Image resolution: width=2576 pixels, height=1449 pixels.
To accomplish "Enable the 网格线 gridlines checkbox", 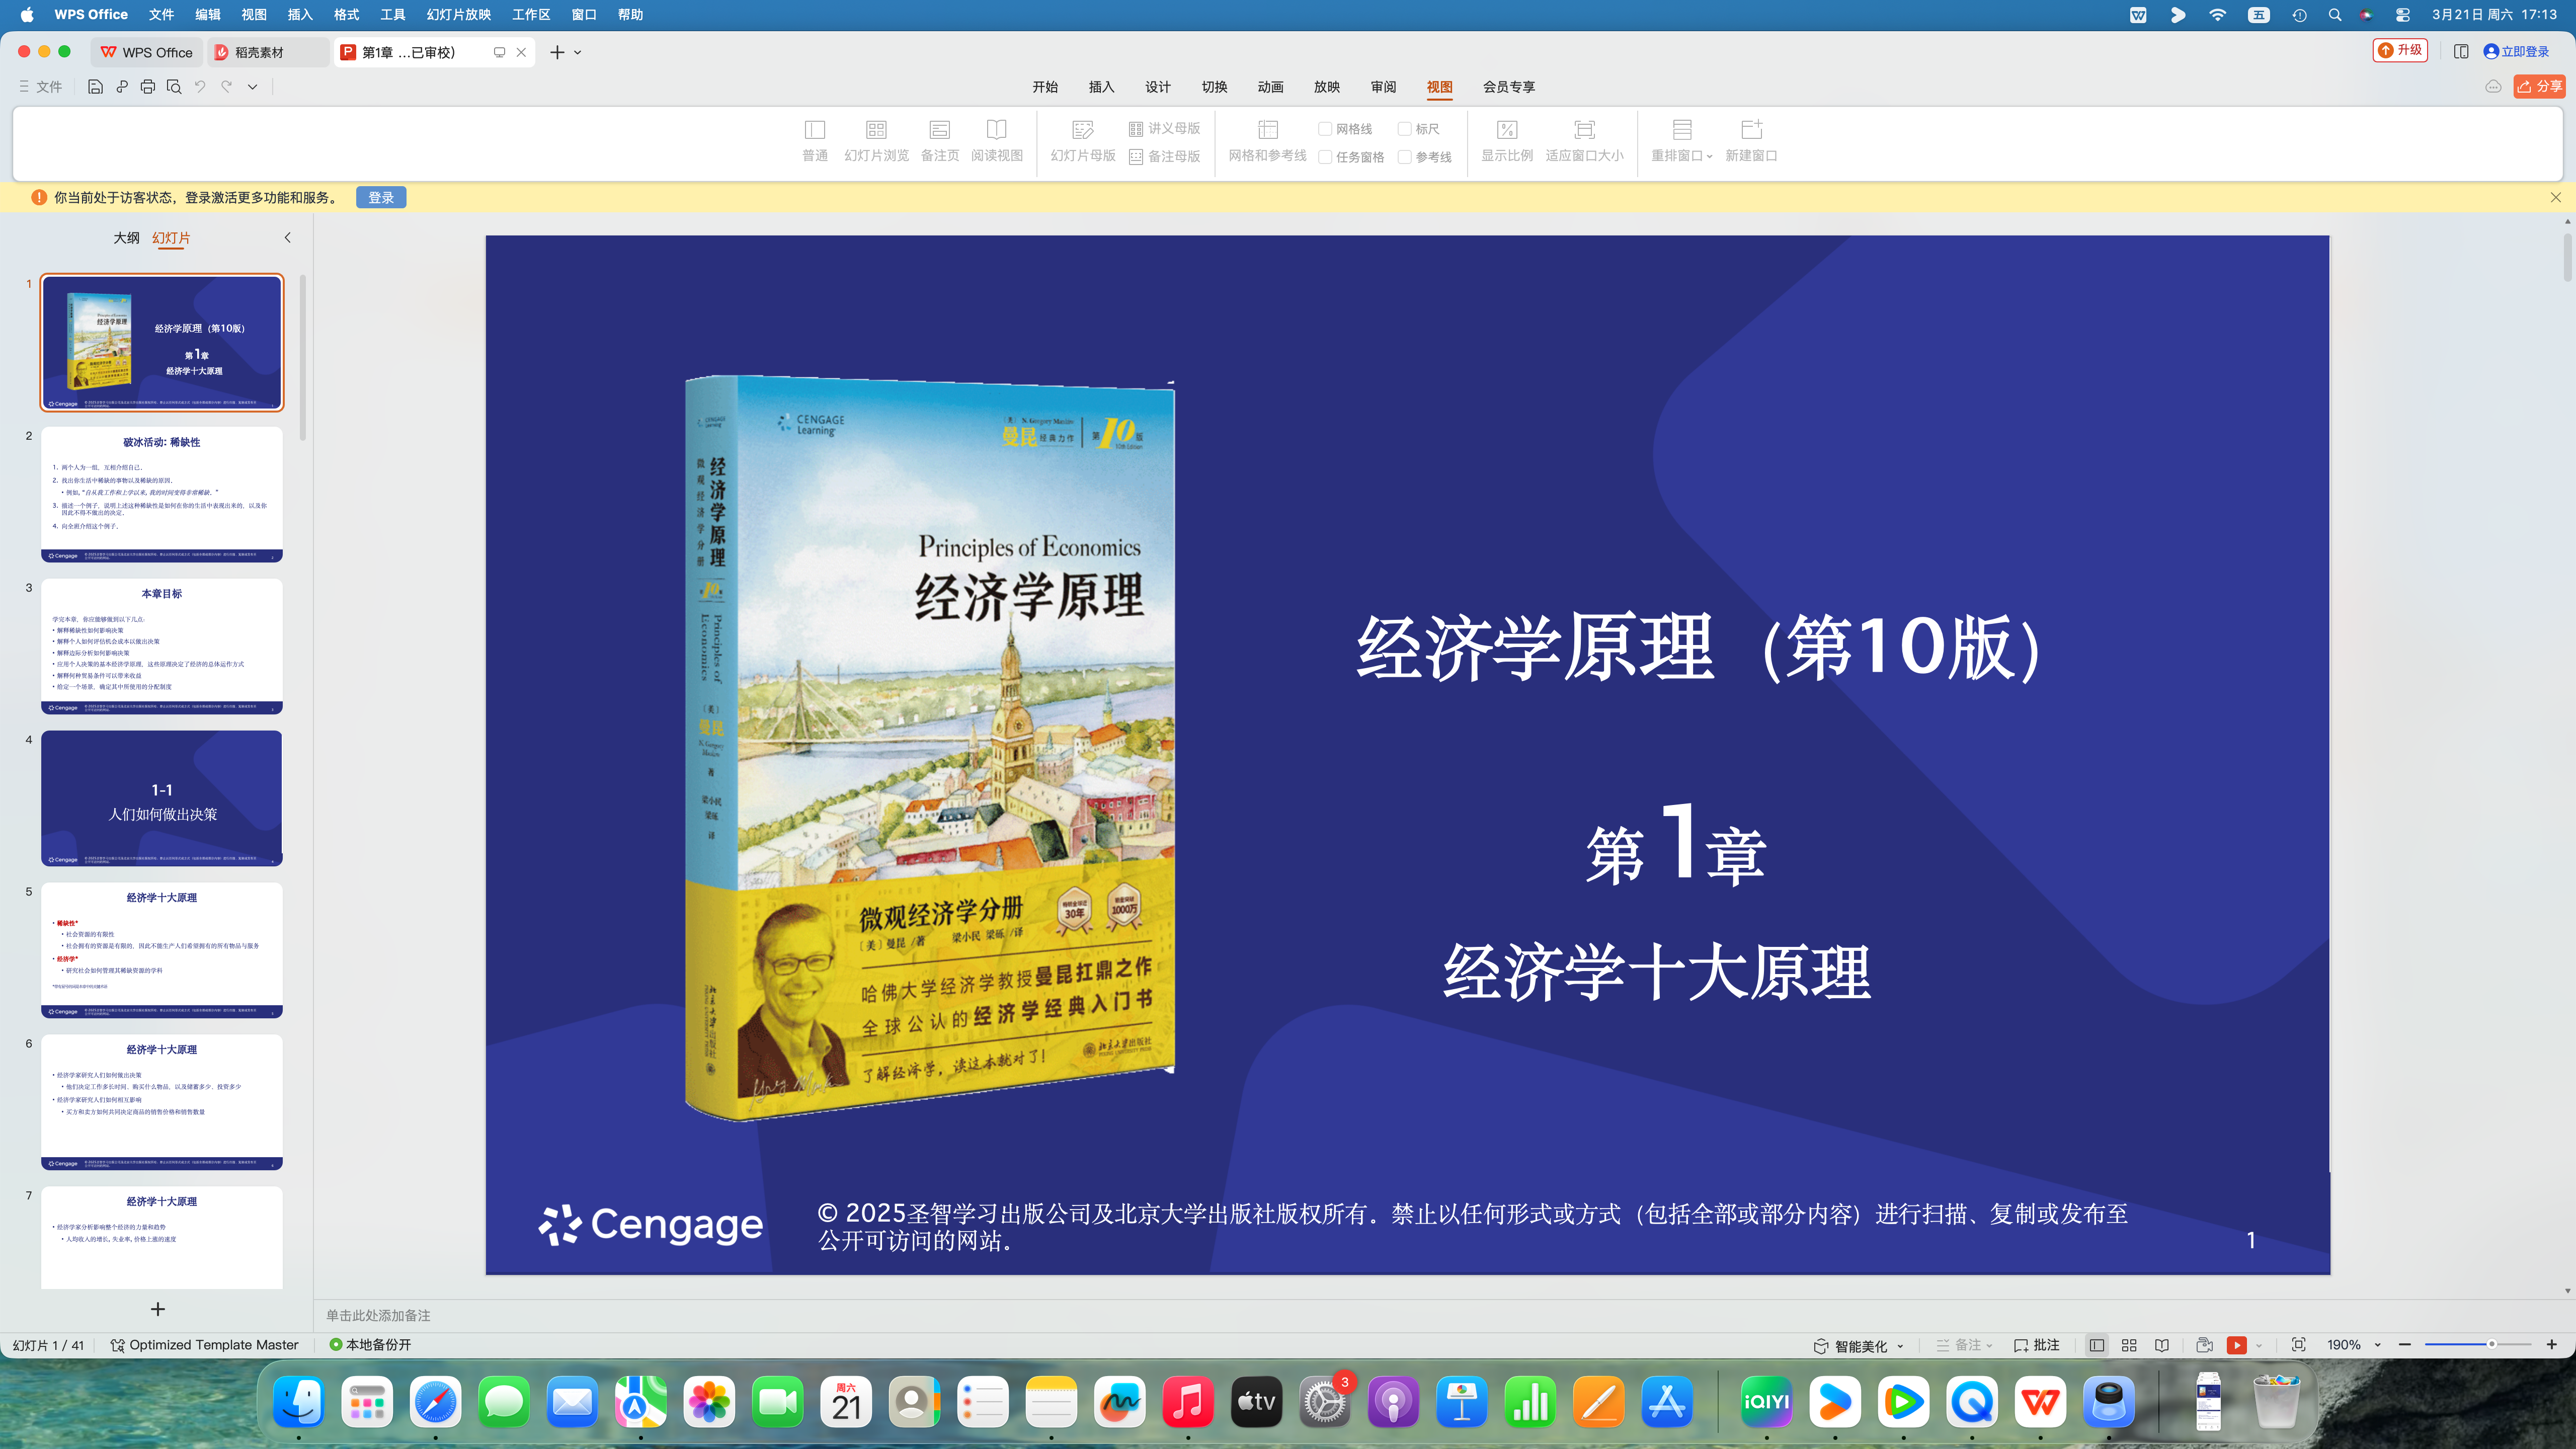I will click(x=1325, y=129).
